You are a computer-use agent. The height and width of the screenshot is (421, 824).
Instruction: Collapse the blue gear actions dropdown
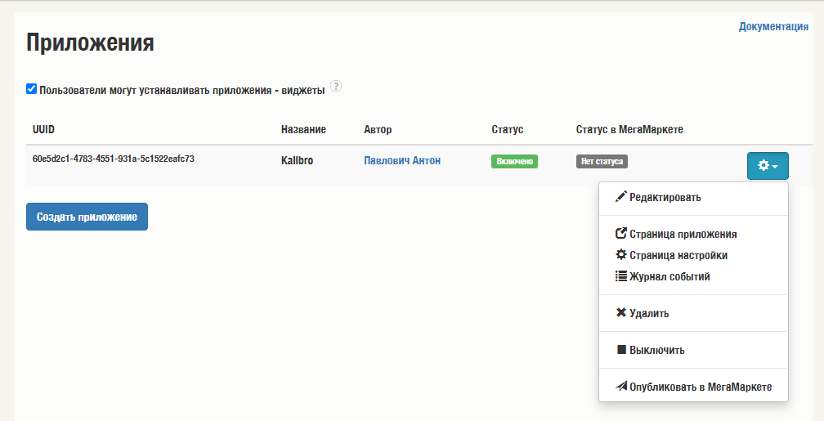pyautogui.click(x=768, y=166)
